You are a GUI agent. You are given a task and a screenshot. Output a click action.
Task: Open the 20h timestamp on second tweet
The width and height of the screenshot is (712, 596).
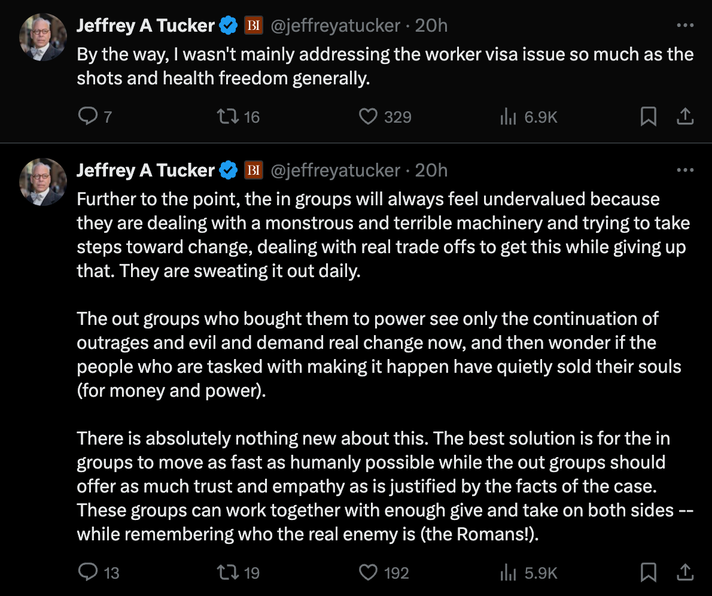(x=431, y=171)
